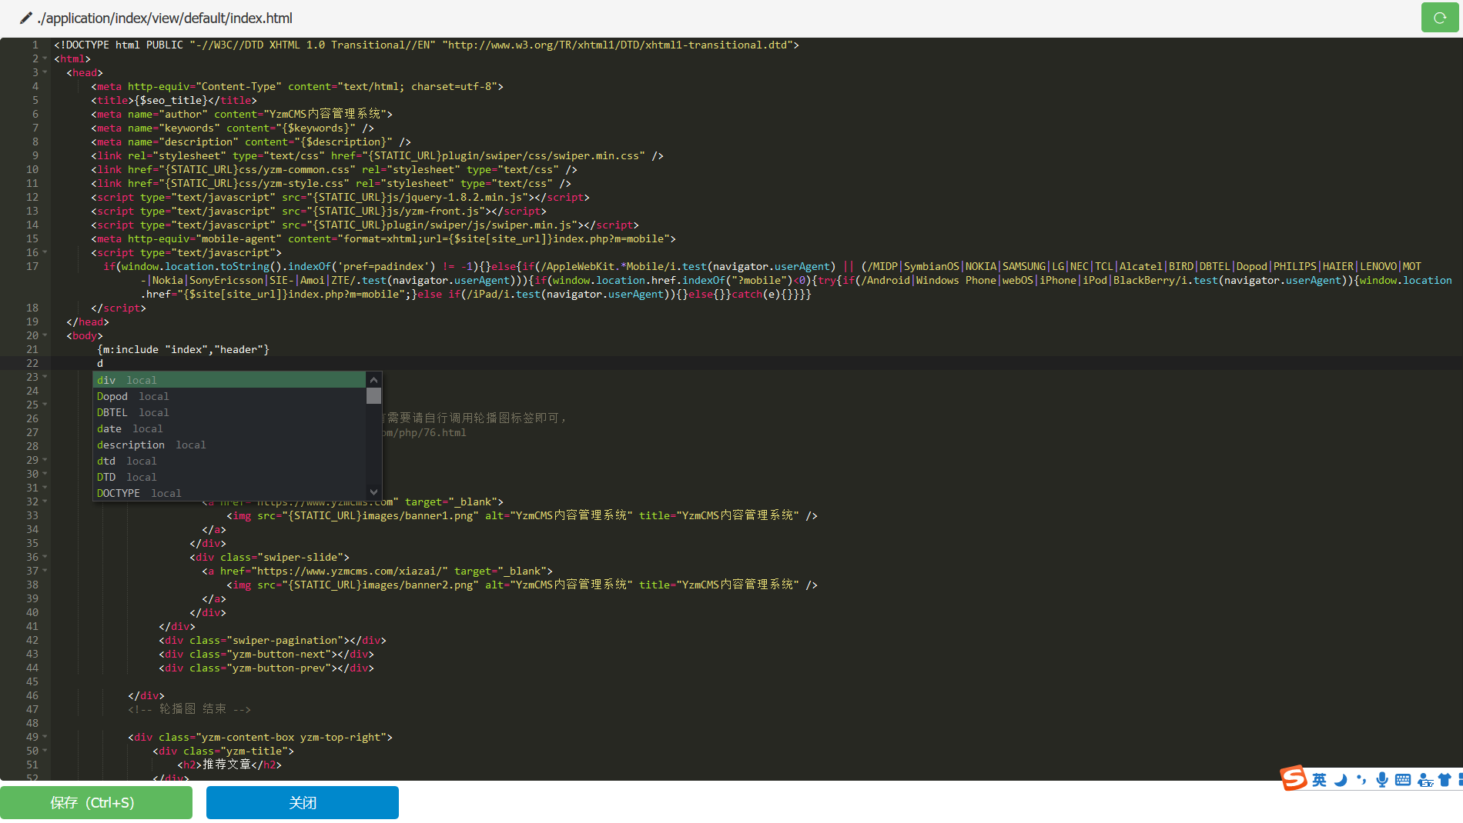Open the Sogou input method logo
The width and height of the screenshot is (1463, 823).
[x=1294, y=778]
